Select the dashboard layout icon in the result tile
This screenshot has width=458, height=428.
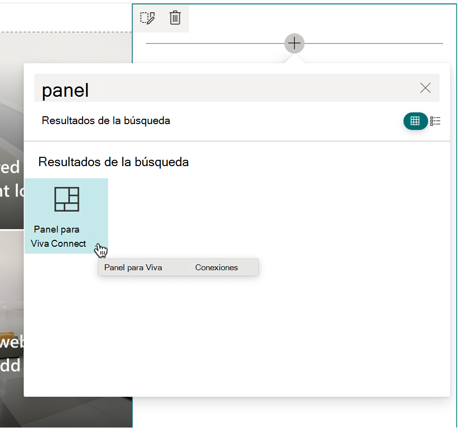click(x=67, y=199)
